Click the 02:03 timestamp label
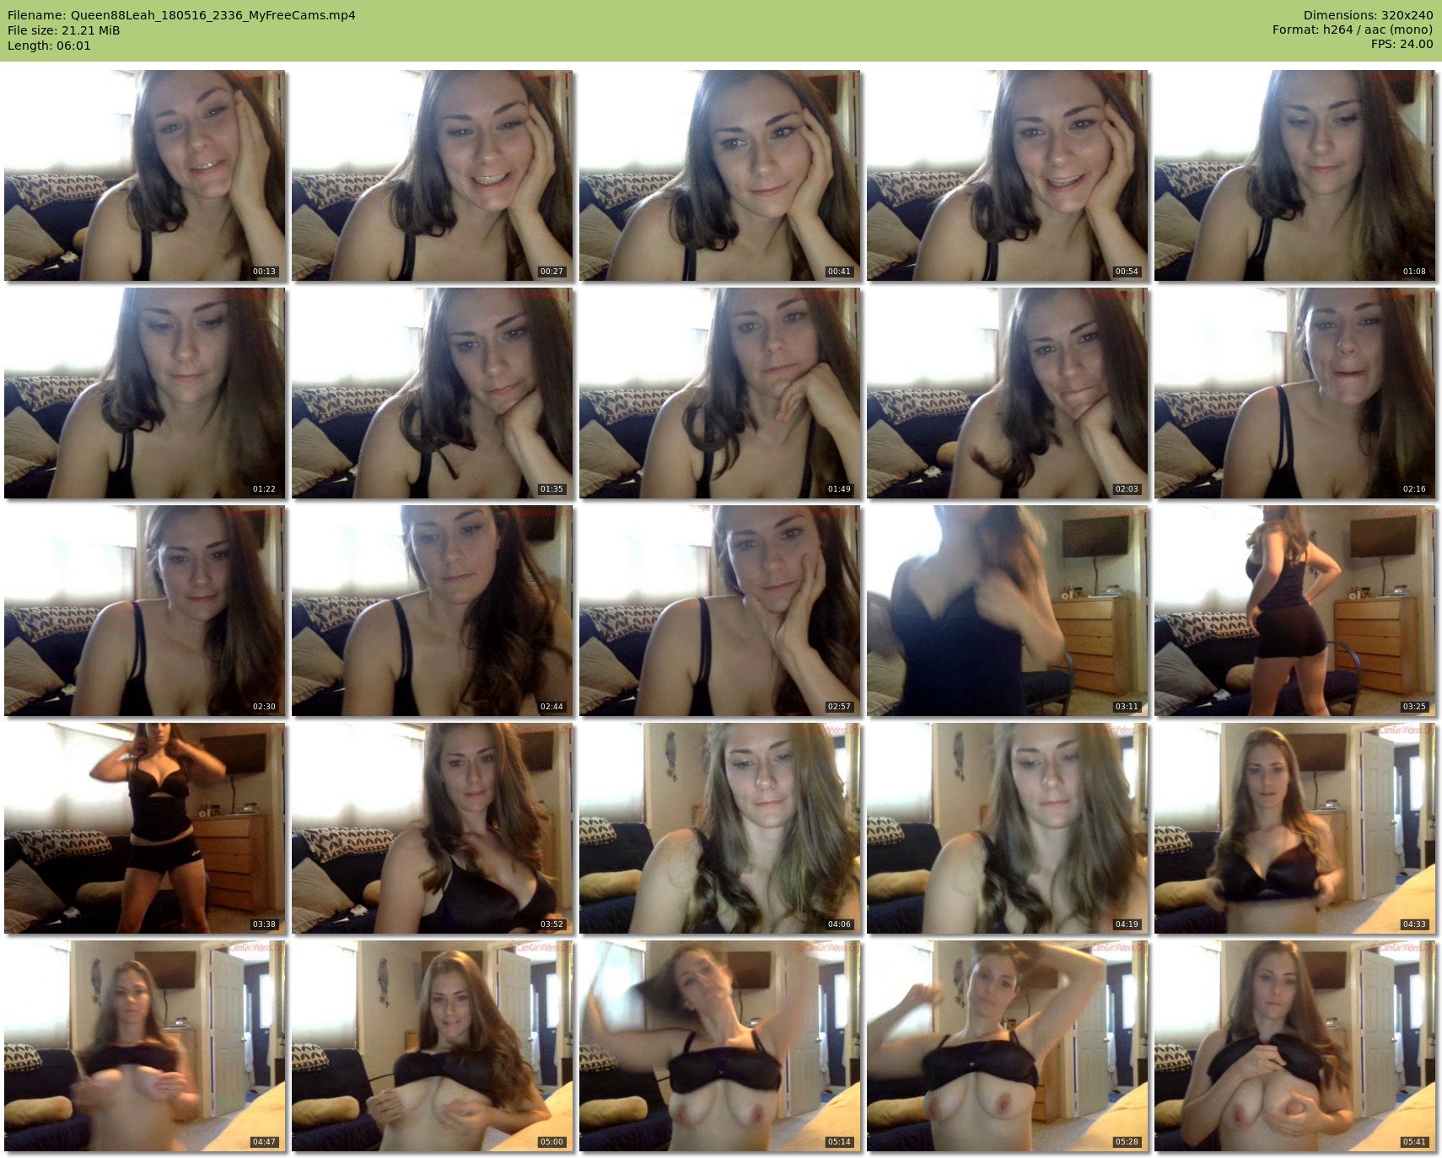1442x1158 pixels. coord(1127,489)
